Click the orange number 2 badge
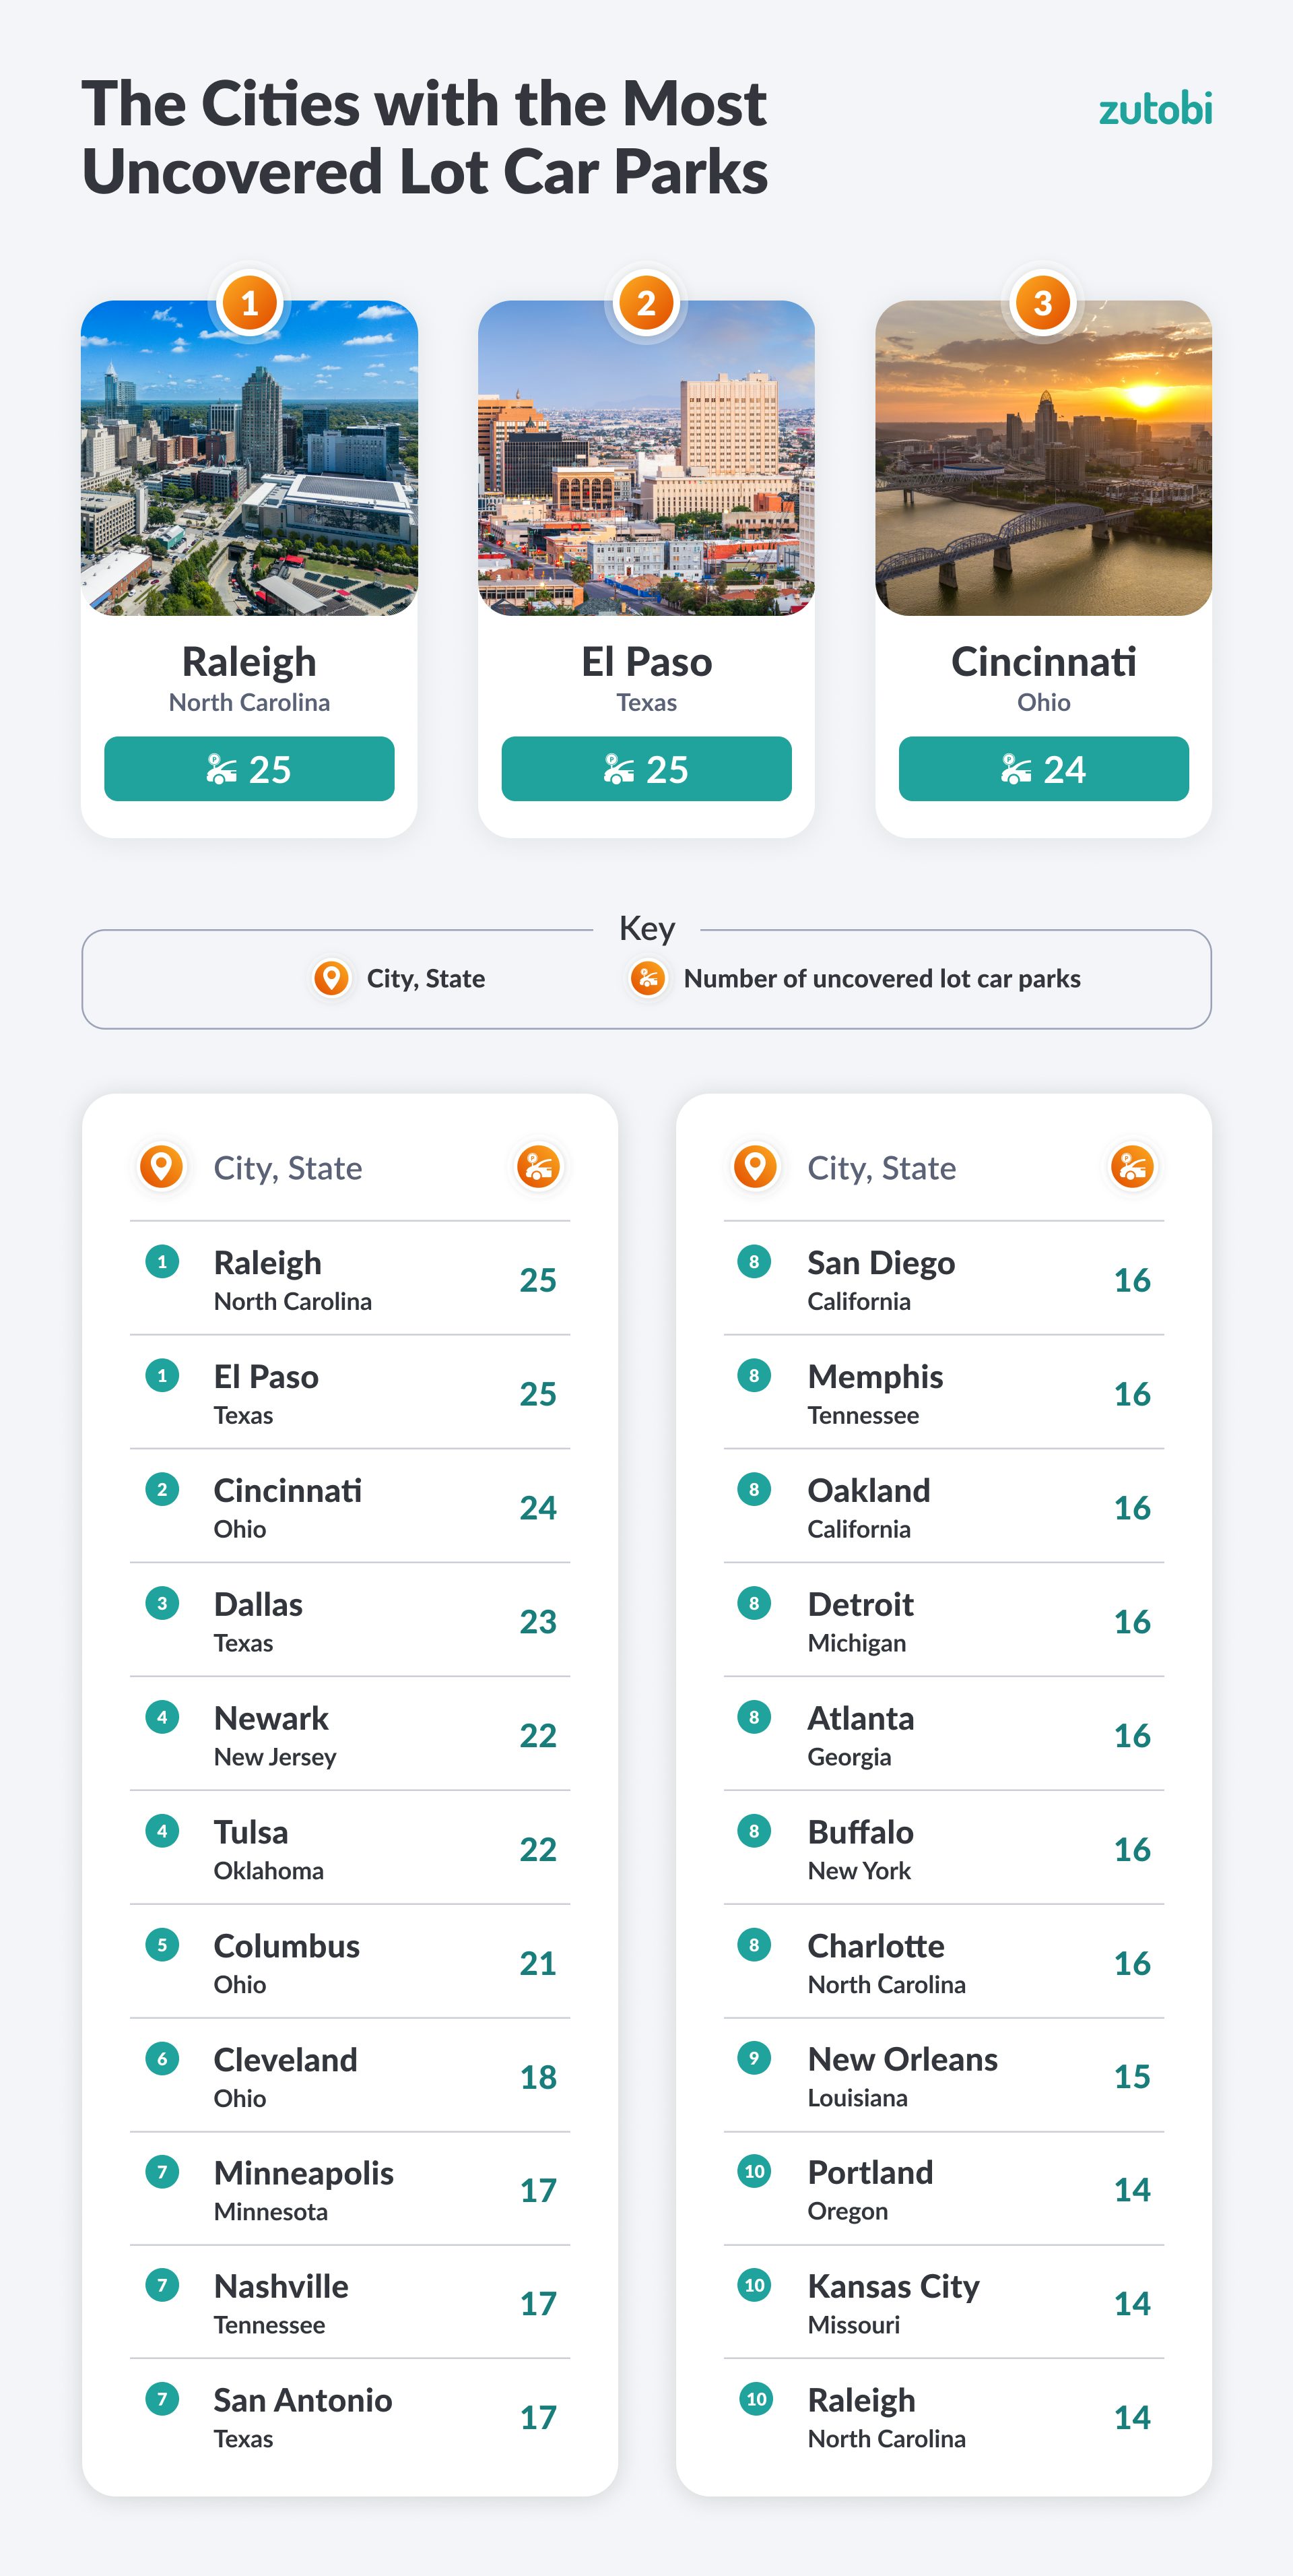The height and width of the screenshot is (2576, 1293). pos(646,302)
